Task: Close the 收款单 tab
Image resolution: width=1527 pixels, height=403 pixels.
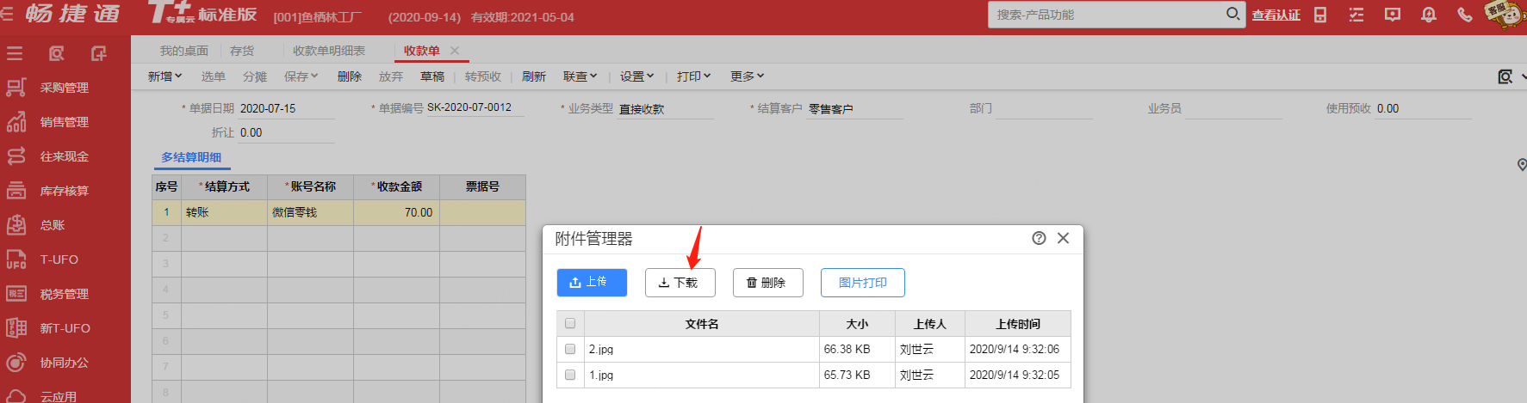Action: click(x=455, y=51)
